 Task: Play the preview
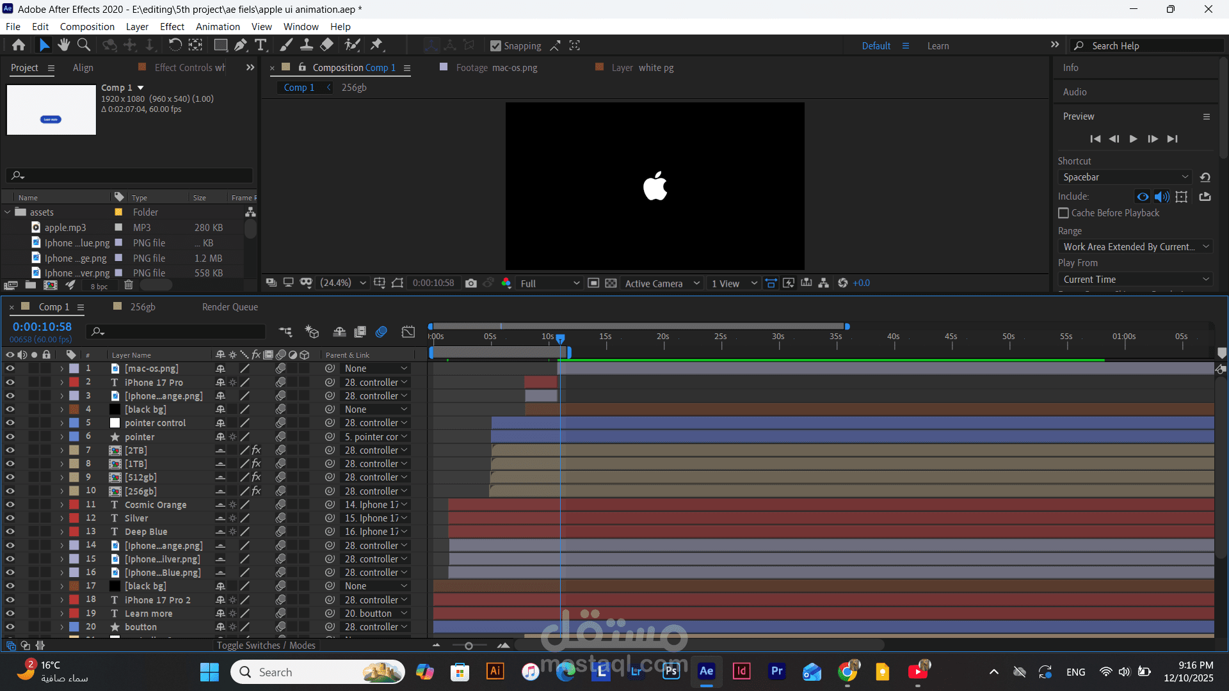1133,139
